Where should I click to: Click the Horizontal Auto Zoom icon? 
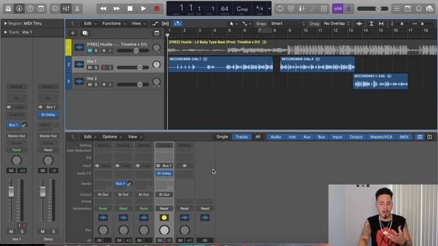coord(381,24)
